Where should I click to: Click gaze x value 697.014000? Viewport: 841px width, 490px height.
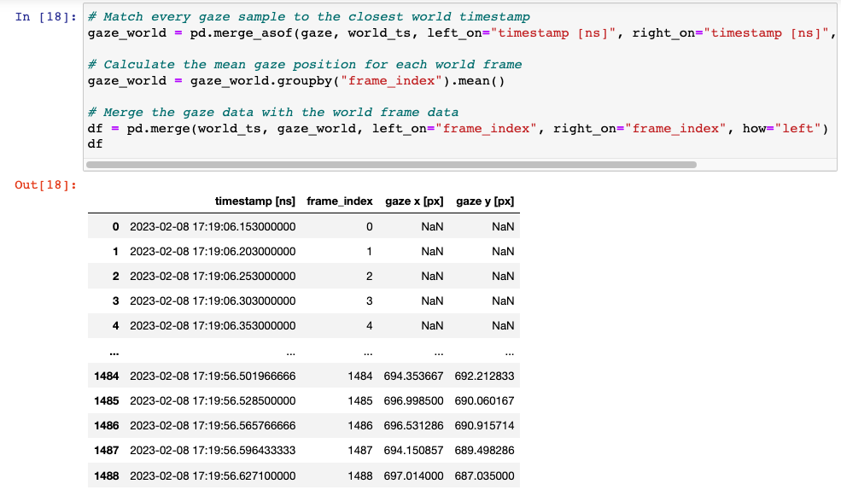point(413,475)
